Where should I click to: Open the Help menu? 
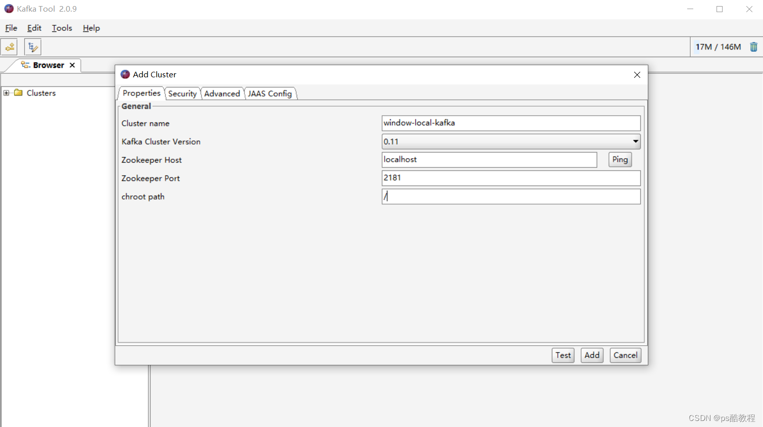91,28
